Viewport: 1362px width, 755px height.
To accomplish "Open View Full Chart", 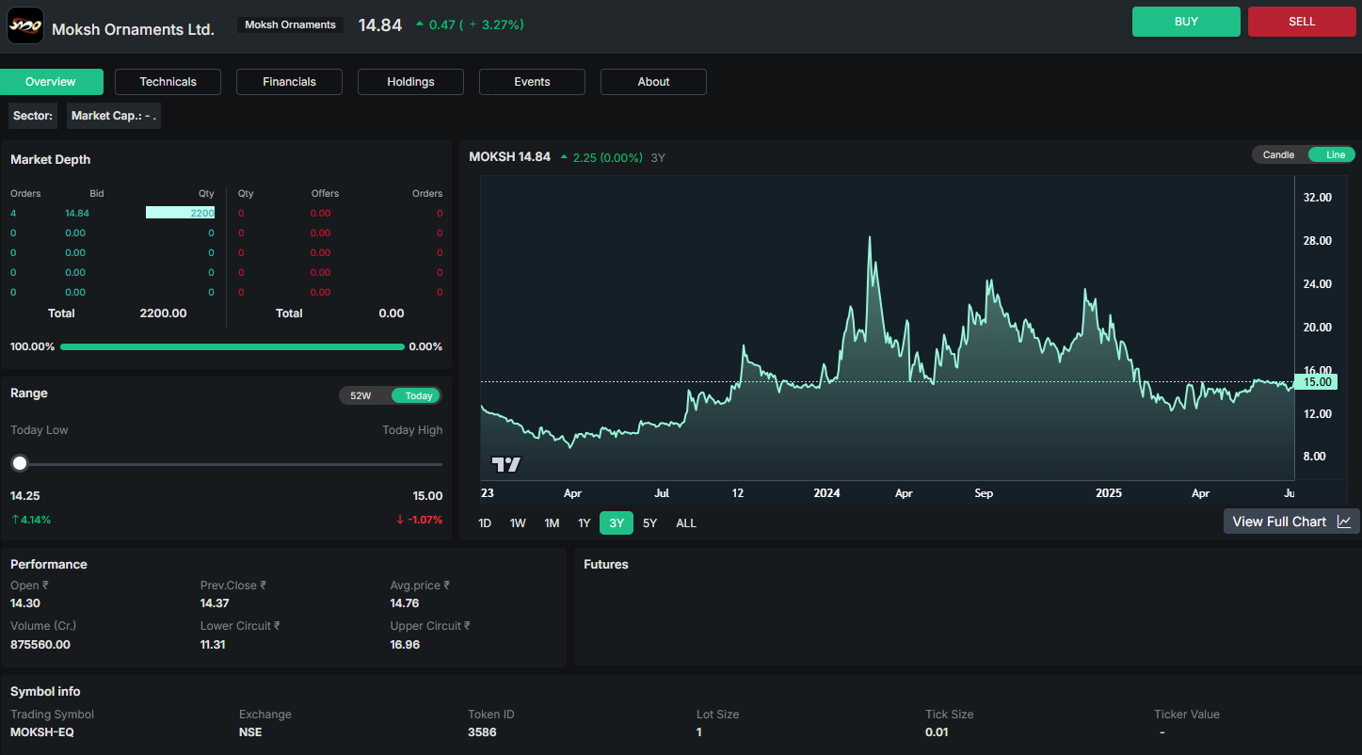I will pyautogui.click(x=1291, y=522).
